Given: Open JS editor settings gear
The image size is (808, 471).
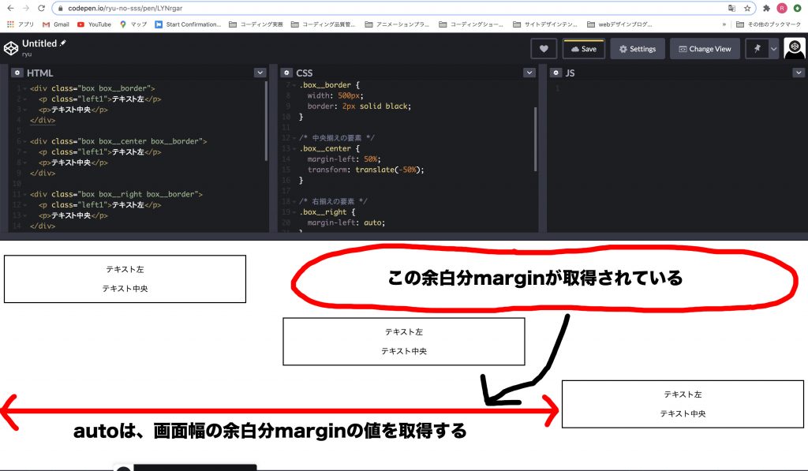Looking at the screenshot, I should [x=555, y=73].
